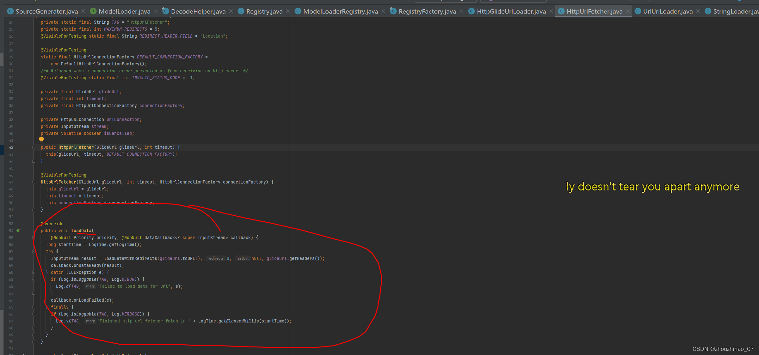The image size is (759, 355).
Task: Click the 'msg:' hint on line 62
Action: click(x=90, y=286)
